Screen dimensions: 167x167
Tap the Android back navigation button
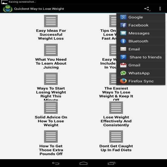click(56, 163)
